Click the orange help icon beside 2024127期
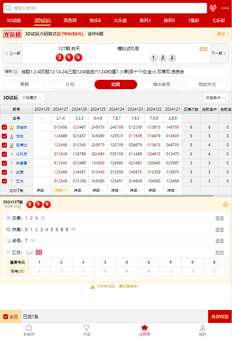Viewport: 232px width, 337px height. (225, 205)
